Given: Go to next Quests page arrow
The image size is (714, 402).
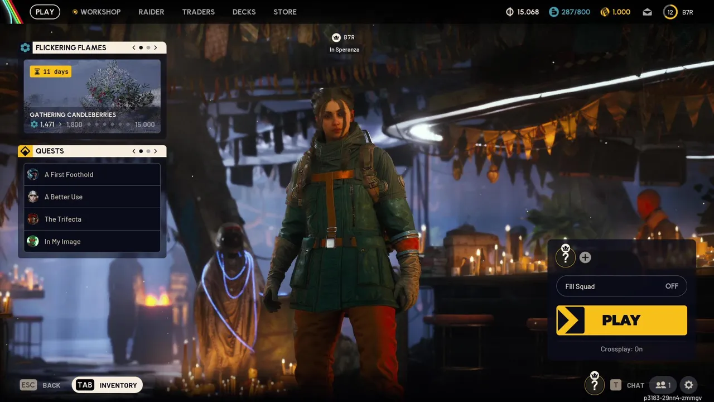Looking at the screenshot, I should coord(156,151).
